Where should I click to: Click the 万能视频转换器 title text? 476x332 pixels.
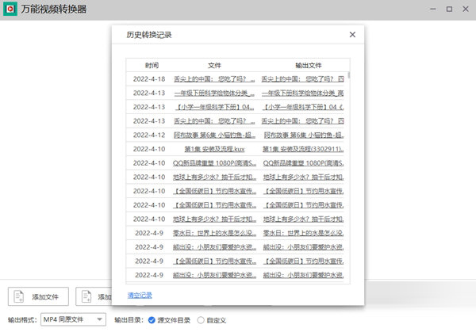(x=54, y=9)
